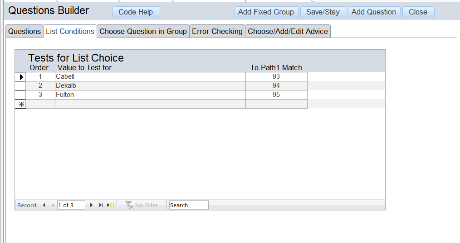This screenshot has width=460, height=243.
Task: Click in the record Search box
Action: (x=188, y=205)
